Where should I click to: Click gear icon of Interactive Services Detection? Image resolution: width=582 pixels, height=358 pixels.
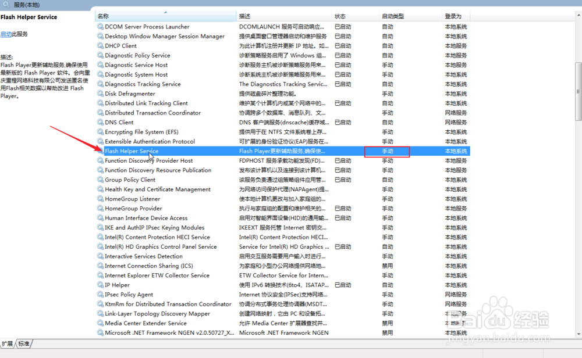tap(100, 256)
